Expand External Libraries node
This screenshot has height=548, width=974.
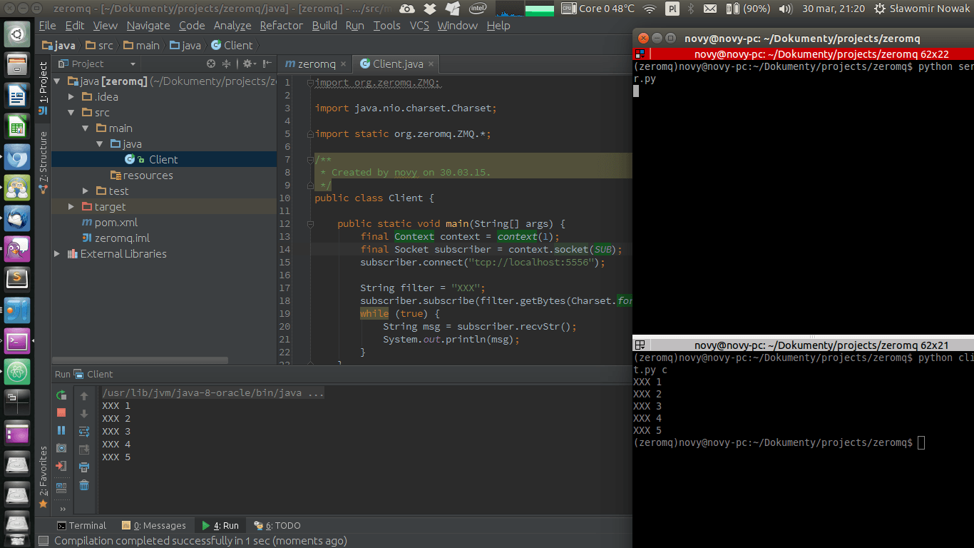pos(57,254)
